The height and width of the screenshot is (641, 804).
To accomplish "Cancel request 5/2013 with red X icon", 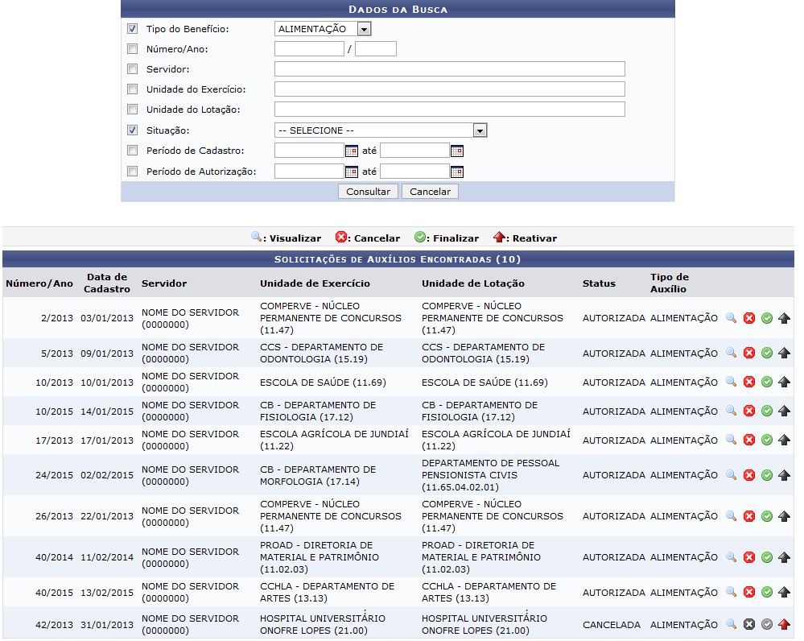I will pyautogui.click(x=749, y=353).
